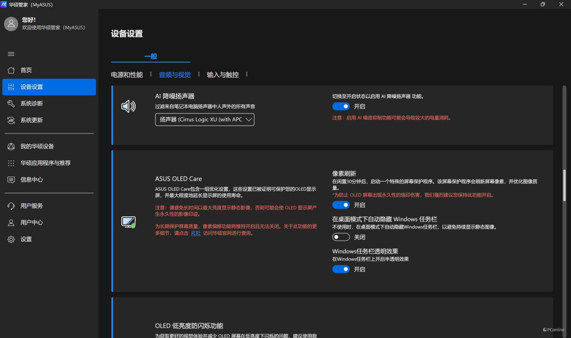
Task: Switch to 输入与触控 tab
Action: point(223,75)
